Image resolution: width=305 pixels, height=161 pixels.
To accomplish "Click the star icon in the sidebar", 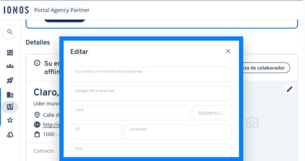I will (10, 120).
